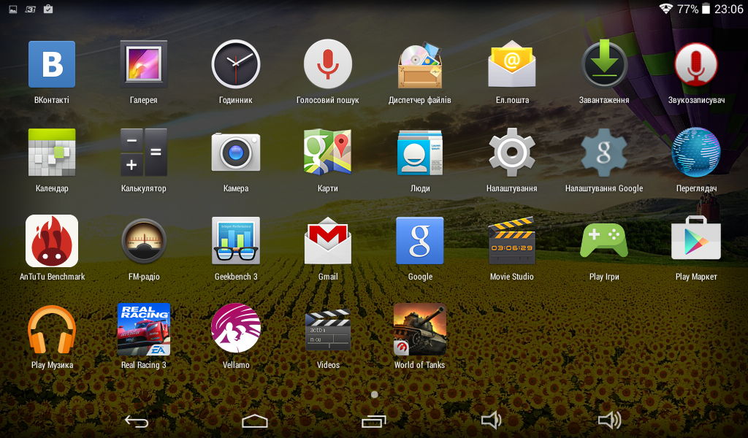This screenshot has width=748, height=438.
Task: Open Диспетчер файлів file manager
Action: [420, 64]
